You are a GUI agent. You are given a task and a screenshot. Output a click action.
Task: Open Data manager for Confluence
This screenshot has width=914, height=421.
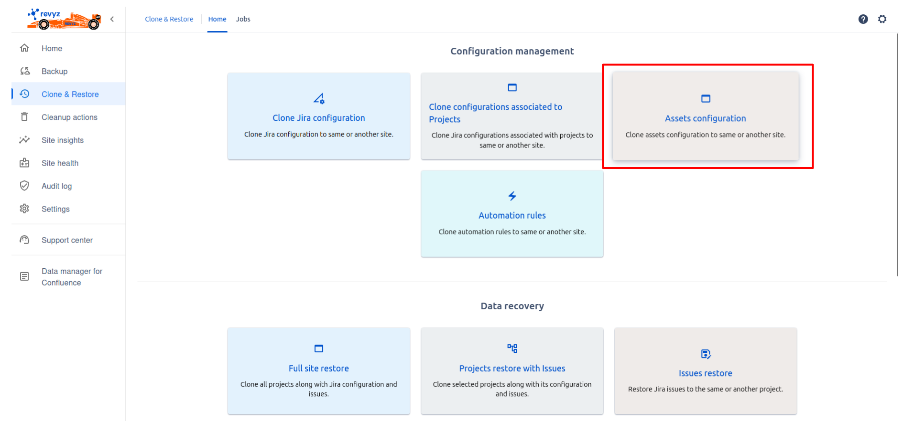pos(72,277)
